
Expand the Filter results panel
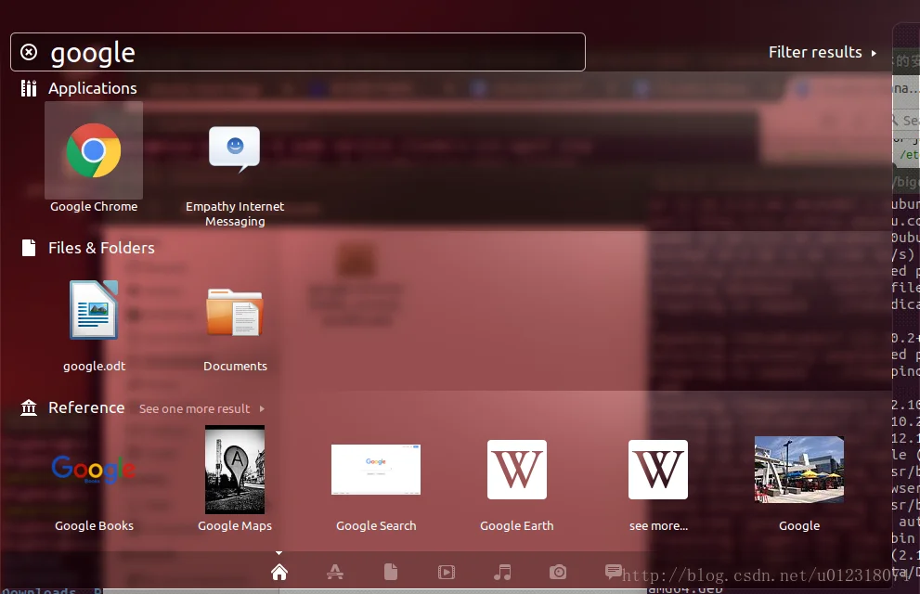(x=823, y=52)
